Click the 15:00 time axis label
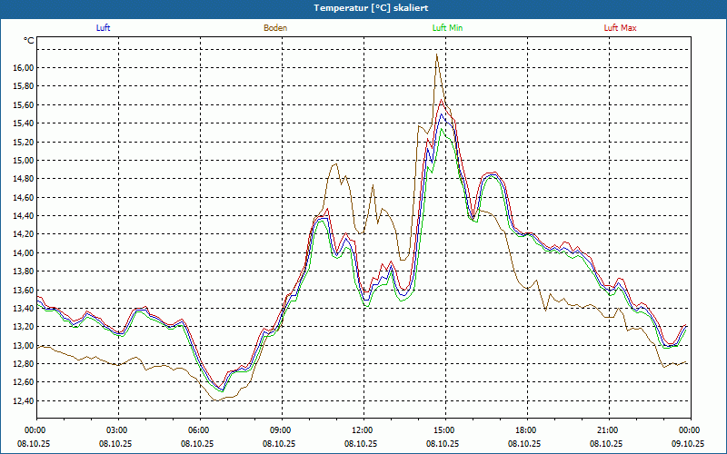 pyautogui.click(x=443, y=430)
